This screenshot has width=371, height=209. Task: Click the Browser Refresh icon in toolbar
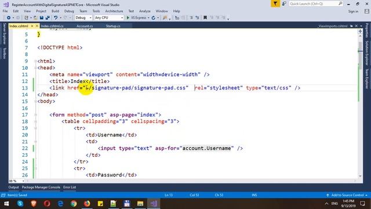pyautogui.click(x=153, y=18)
